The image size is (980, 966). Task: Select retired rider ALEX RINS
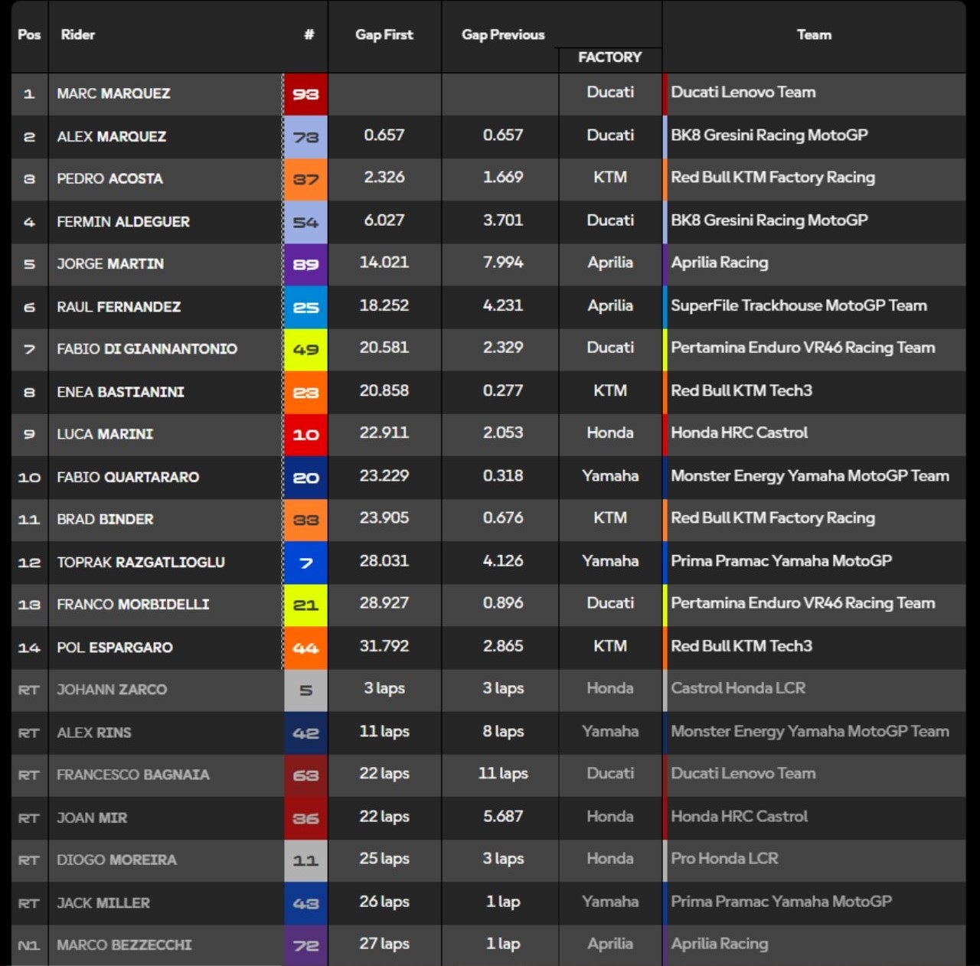coord(94,733)
